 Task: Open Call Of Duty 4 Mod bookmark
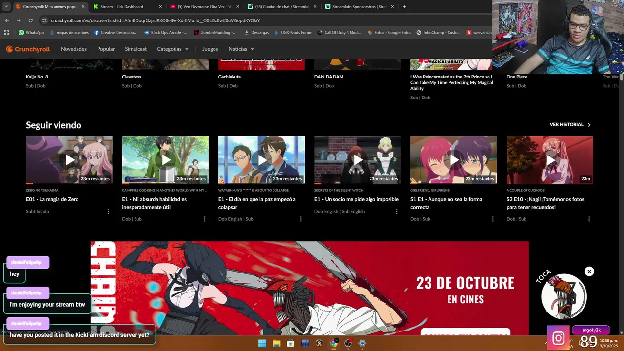click(x=339, y=33)
